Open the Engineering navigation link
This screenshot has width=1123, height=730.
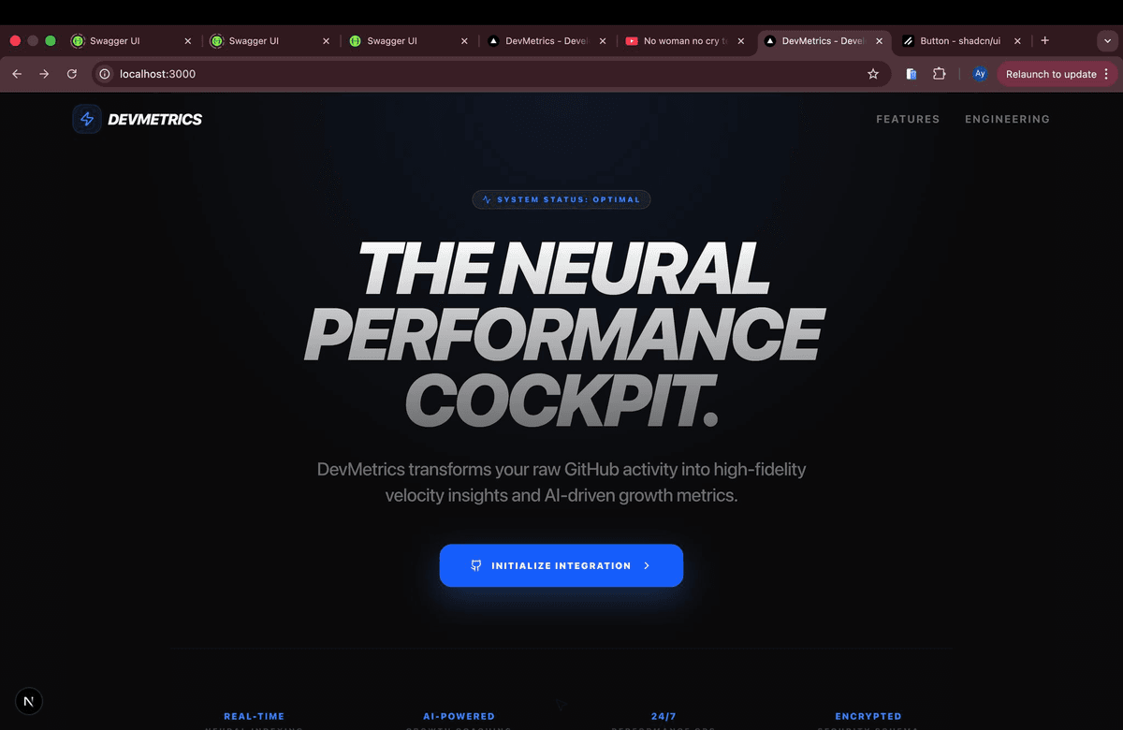pyautogui.click(x=1007, y=119)
